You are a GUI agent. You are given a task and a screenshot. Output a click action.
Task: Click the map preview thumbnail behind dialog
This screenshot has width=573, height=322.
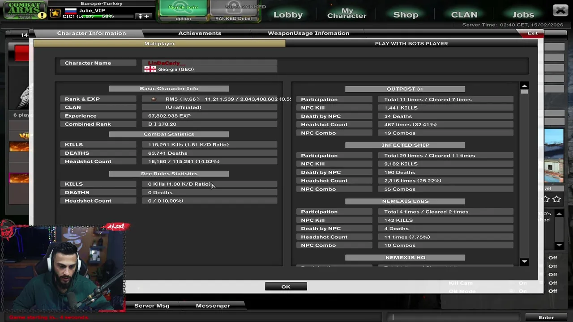pos(554,156)
